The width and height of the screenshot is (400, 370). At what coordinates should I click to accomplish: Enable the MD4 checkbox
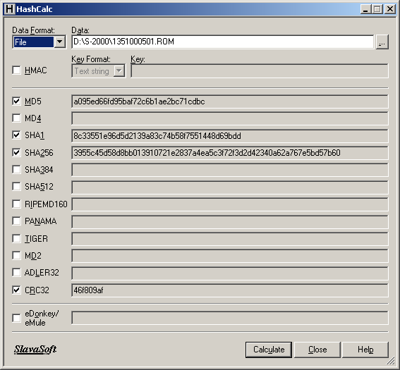pyautogui.click(x=17, y=118)
